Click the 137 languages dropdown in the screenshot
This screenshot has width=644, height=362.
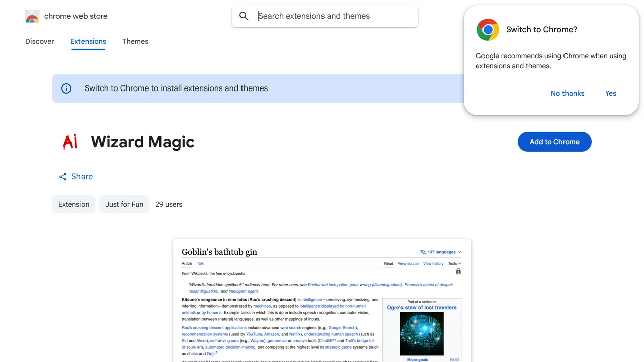point(441,252)
